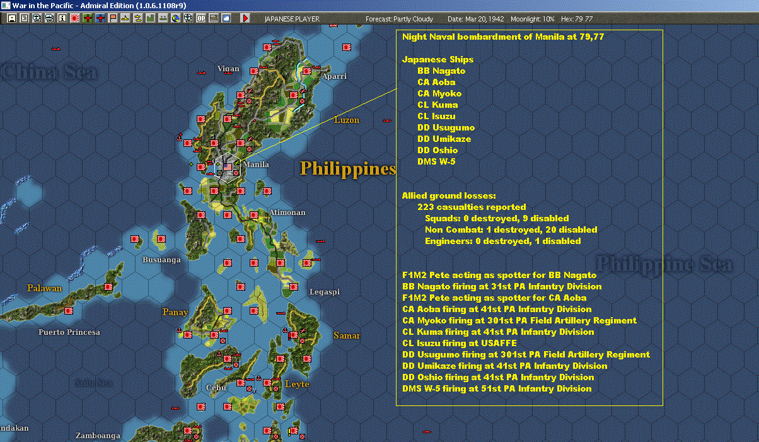Click the Luzon island label
759x442 pixels.
347,120
